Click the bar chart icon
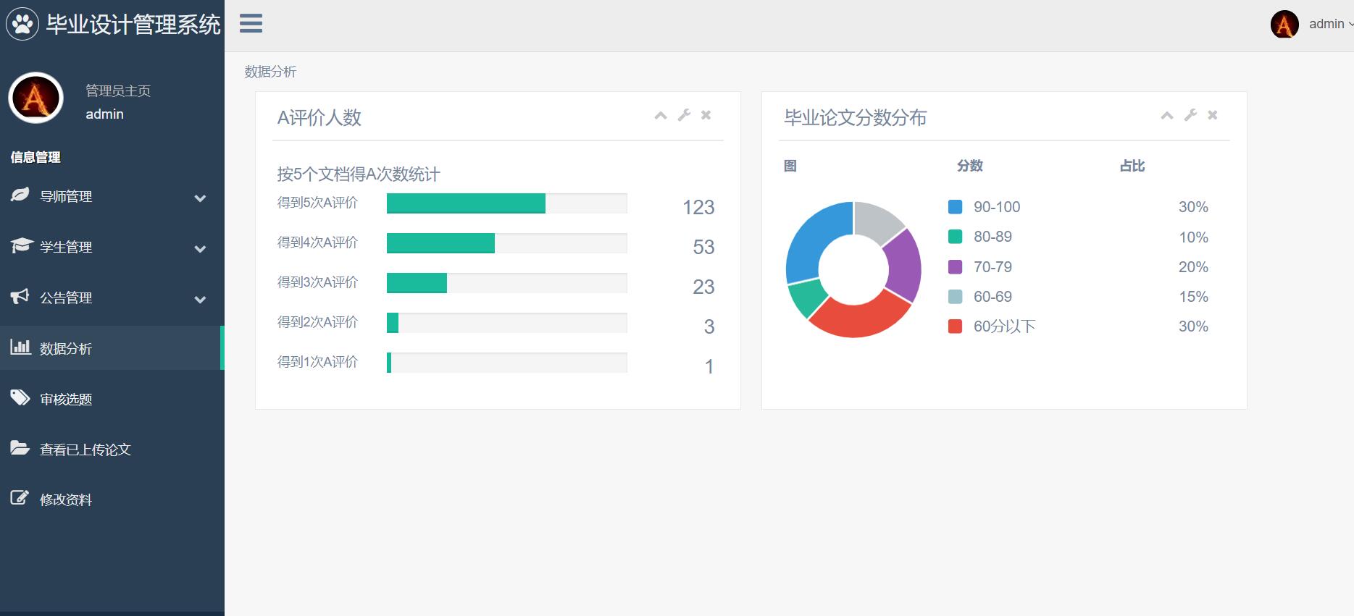Image resolution: width=1354 pixels, height=616 pixels. (x=20, y=347)
